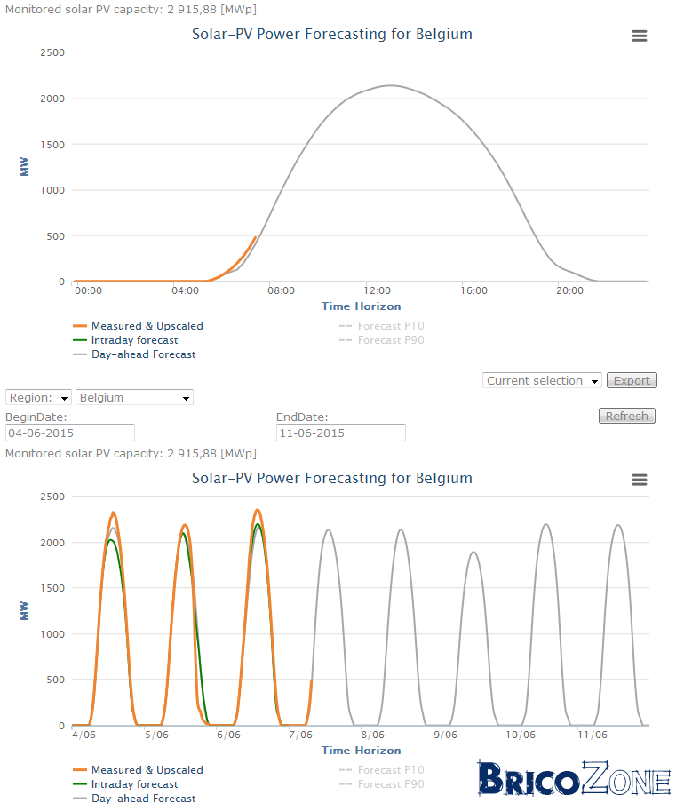Image resolution: width=684 pixels, height=811 pixels.
Task: Focus the EndDate input field
Action: pyautogui.click(x=341, y=433)
